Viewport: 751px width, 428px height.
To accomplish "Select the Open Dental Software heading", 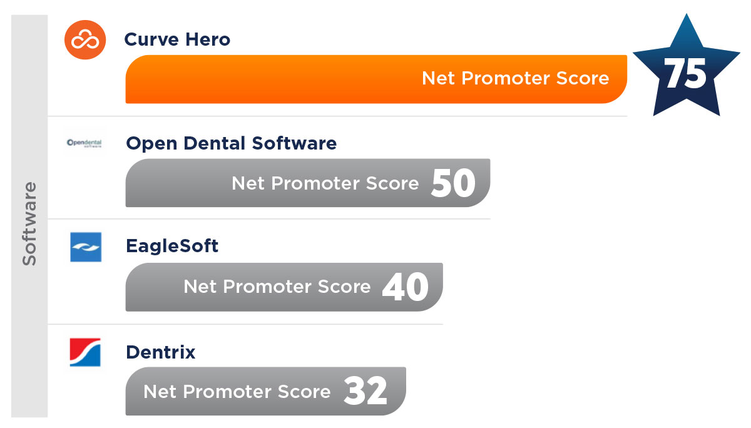I will (231, 143).
